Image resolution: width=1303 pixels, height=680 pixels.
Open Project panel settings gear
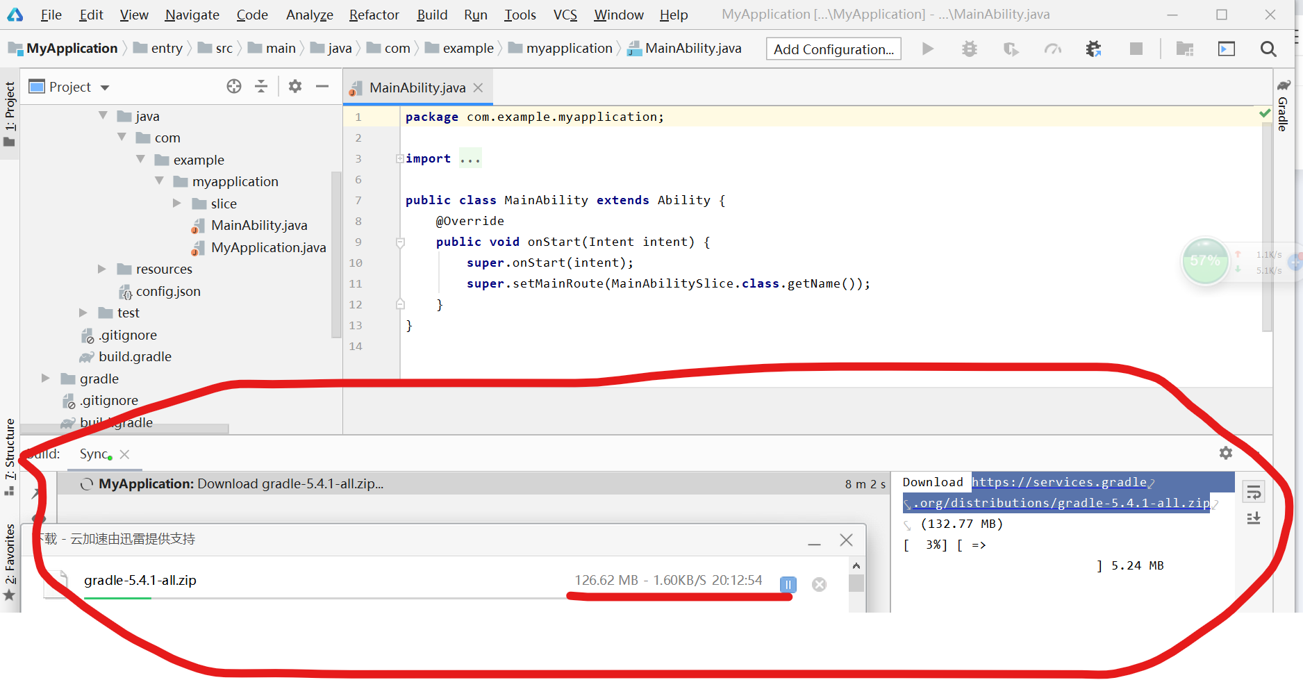pyautogui.click(x=295, y=86)
